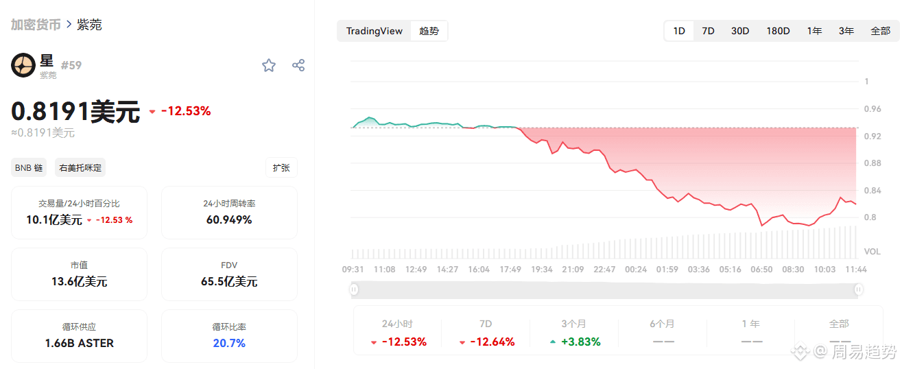This screenshot has width=902, height=369.
Task: Click the BNB 链 tag
Action: click(x=29, y=167)
